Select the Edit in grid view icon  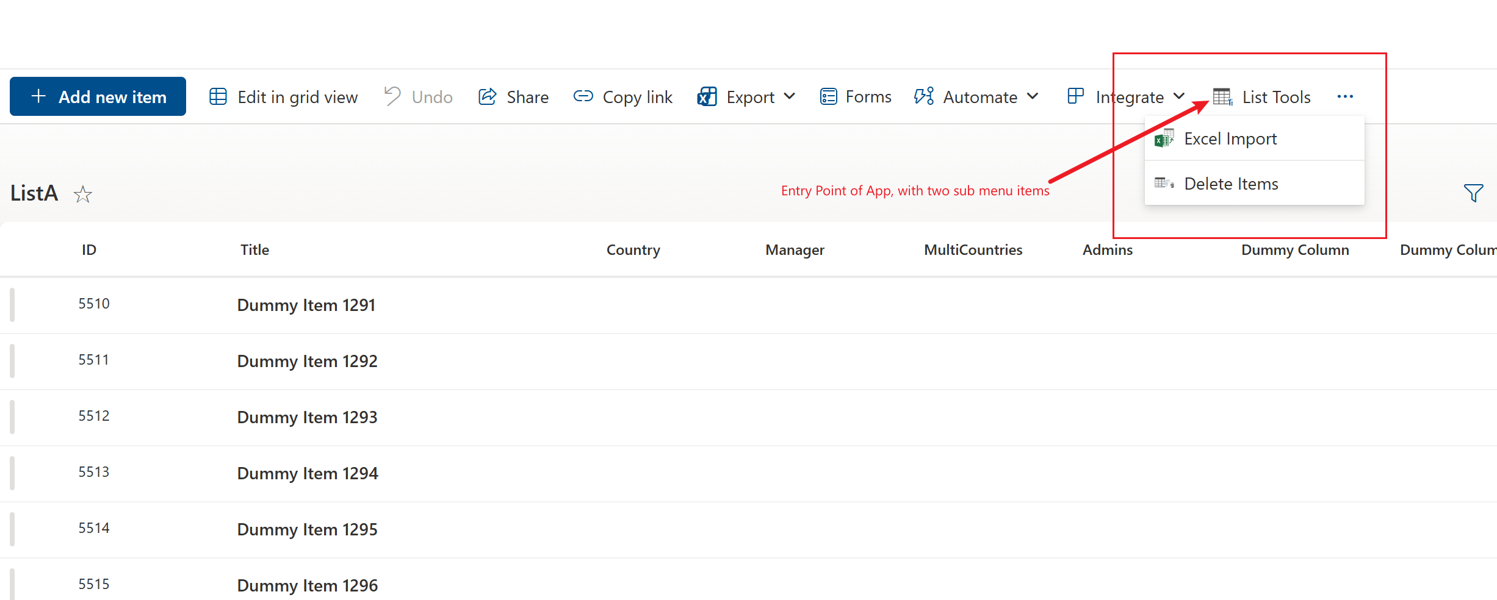pos(218,96)
